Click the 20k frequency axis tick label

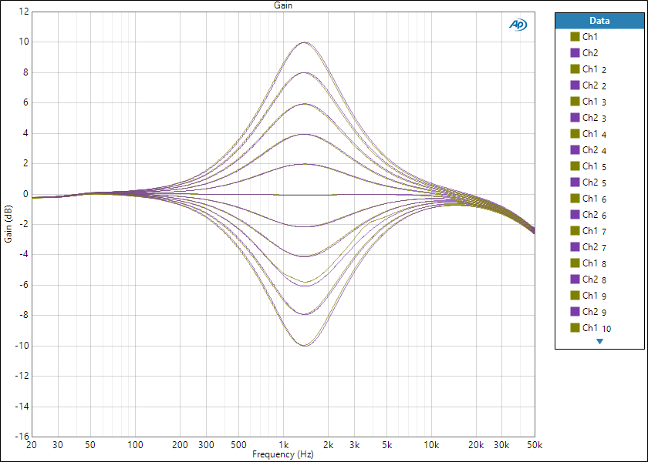point(476,445)
